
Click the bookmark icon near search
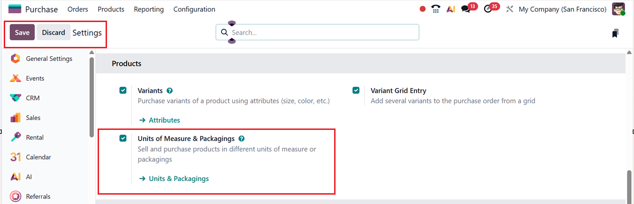coord(615,33)
